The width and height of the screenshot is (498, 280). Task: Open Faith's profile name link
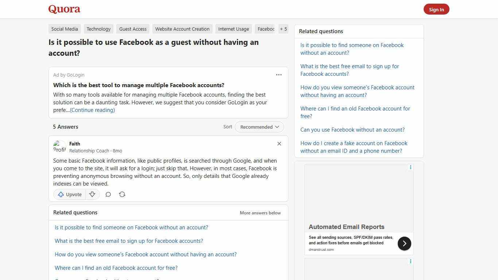point(74,144)
